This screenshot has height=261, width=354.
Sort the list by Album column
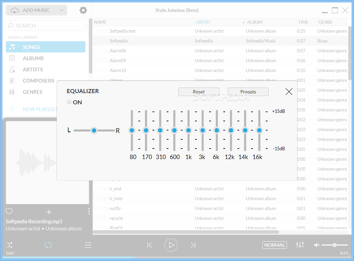point(255,22)
